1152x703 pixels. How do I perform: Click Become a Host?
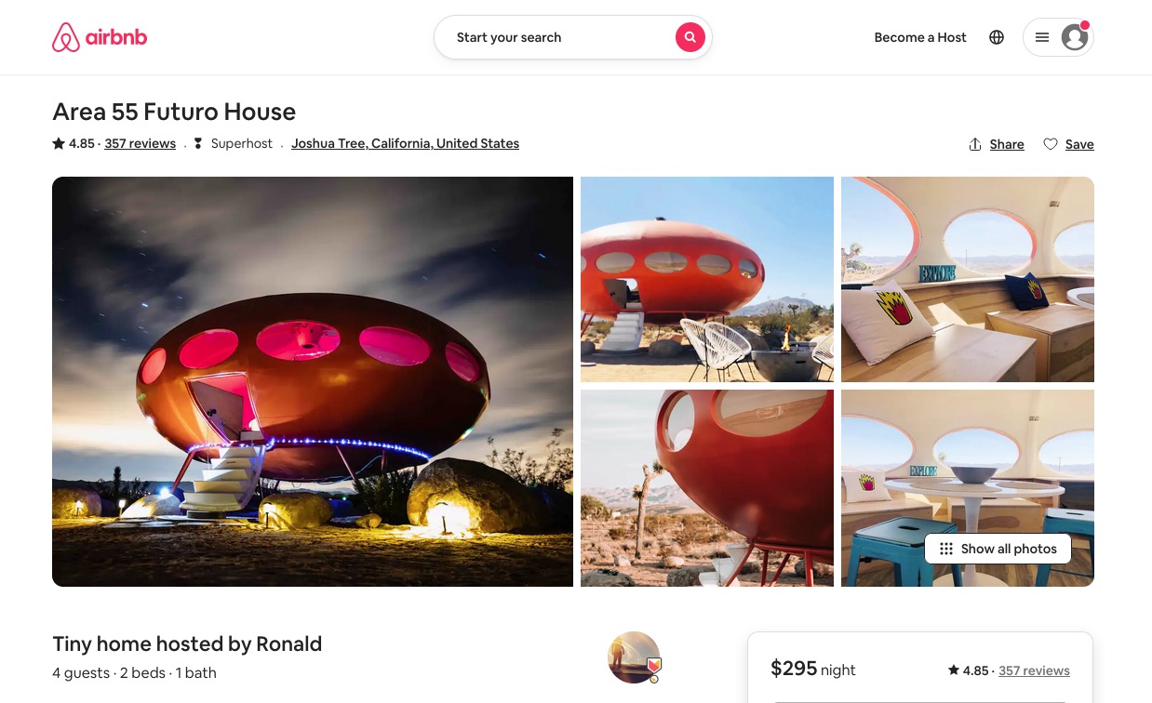pos(920,37)
